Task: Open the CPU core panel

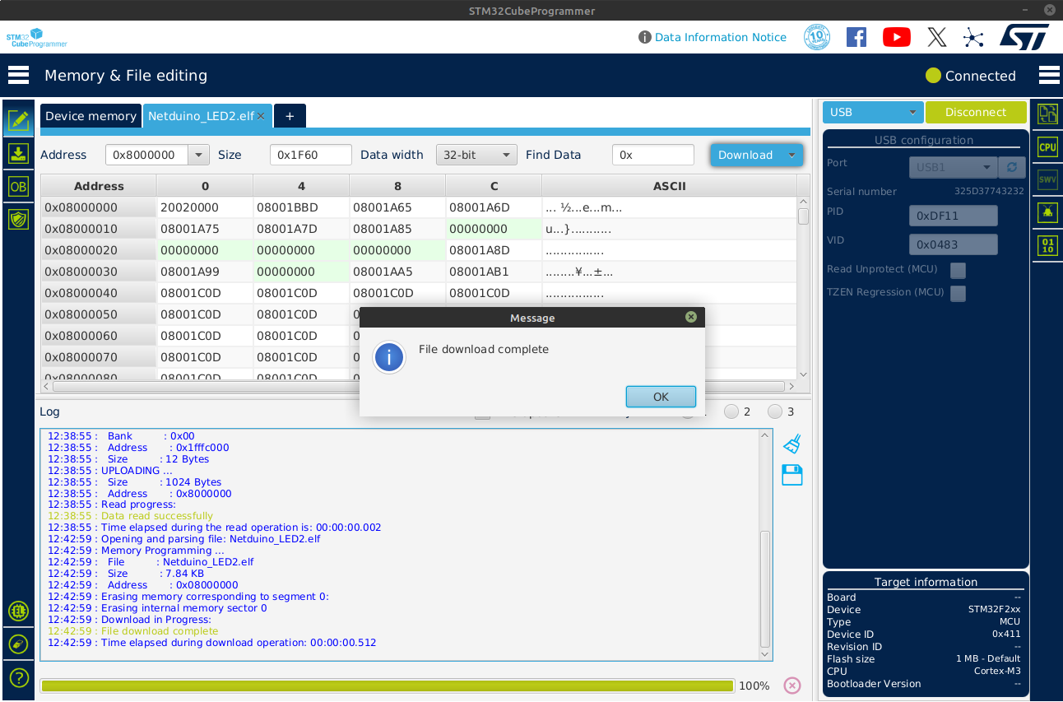Action: [1047, 146]
